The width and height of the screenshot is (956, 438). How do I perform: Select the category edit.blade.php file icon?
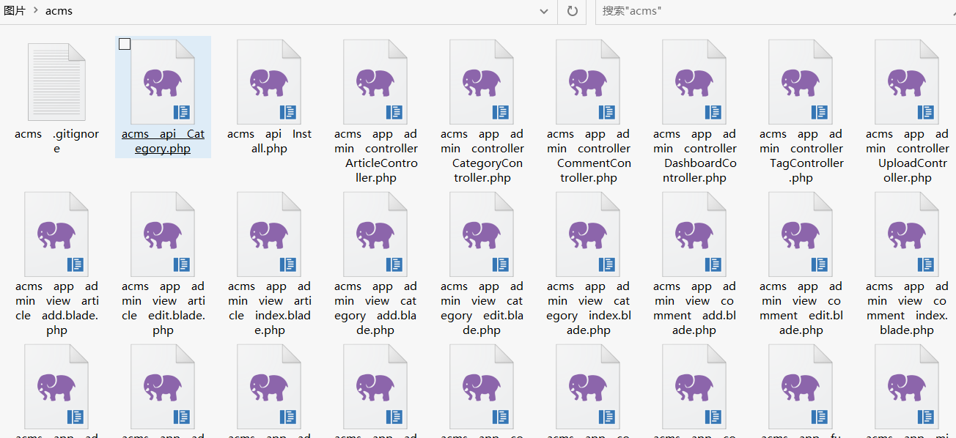(x=482, y=234)
